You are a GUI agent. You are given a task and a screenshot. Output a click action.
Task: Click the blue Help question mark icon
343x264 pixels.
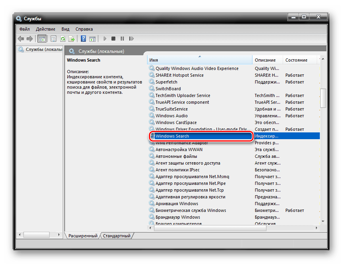(83, 39)
